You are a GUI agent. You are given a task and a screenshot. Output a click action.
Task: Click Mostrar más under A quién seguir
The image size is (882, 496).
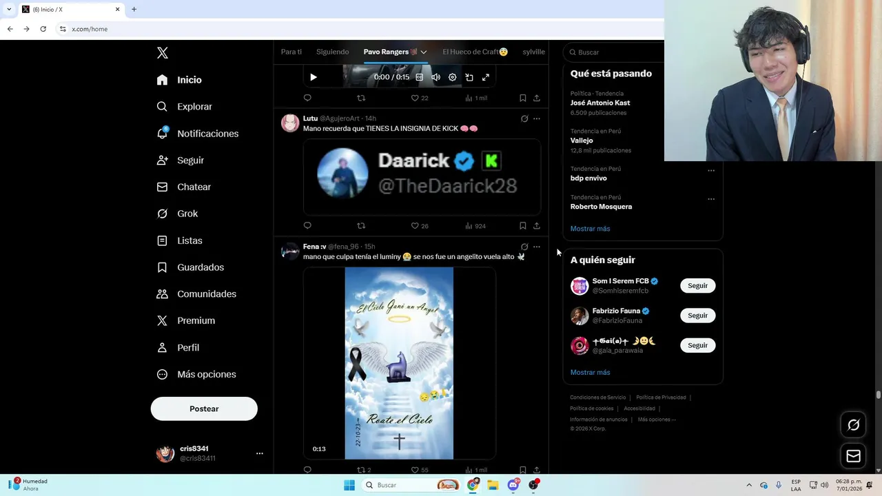[590, 373]
